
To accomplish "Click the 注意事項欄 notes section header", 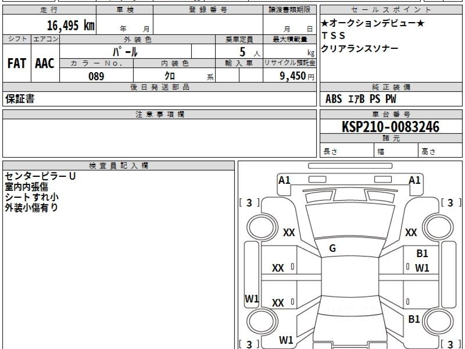I will (x=160, y=114).
